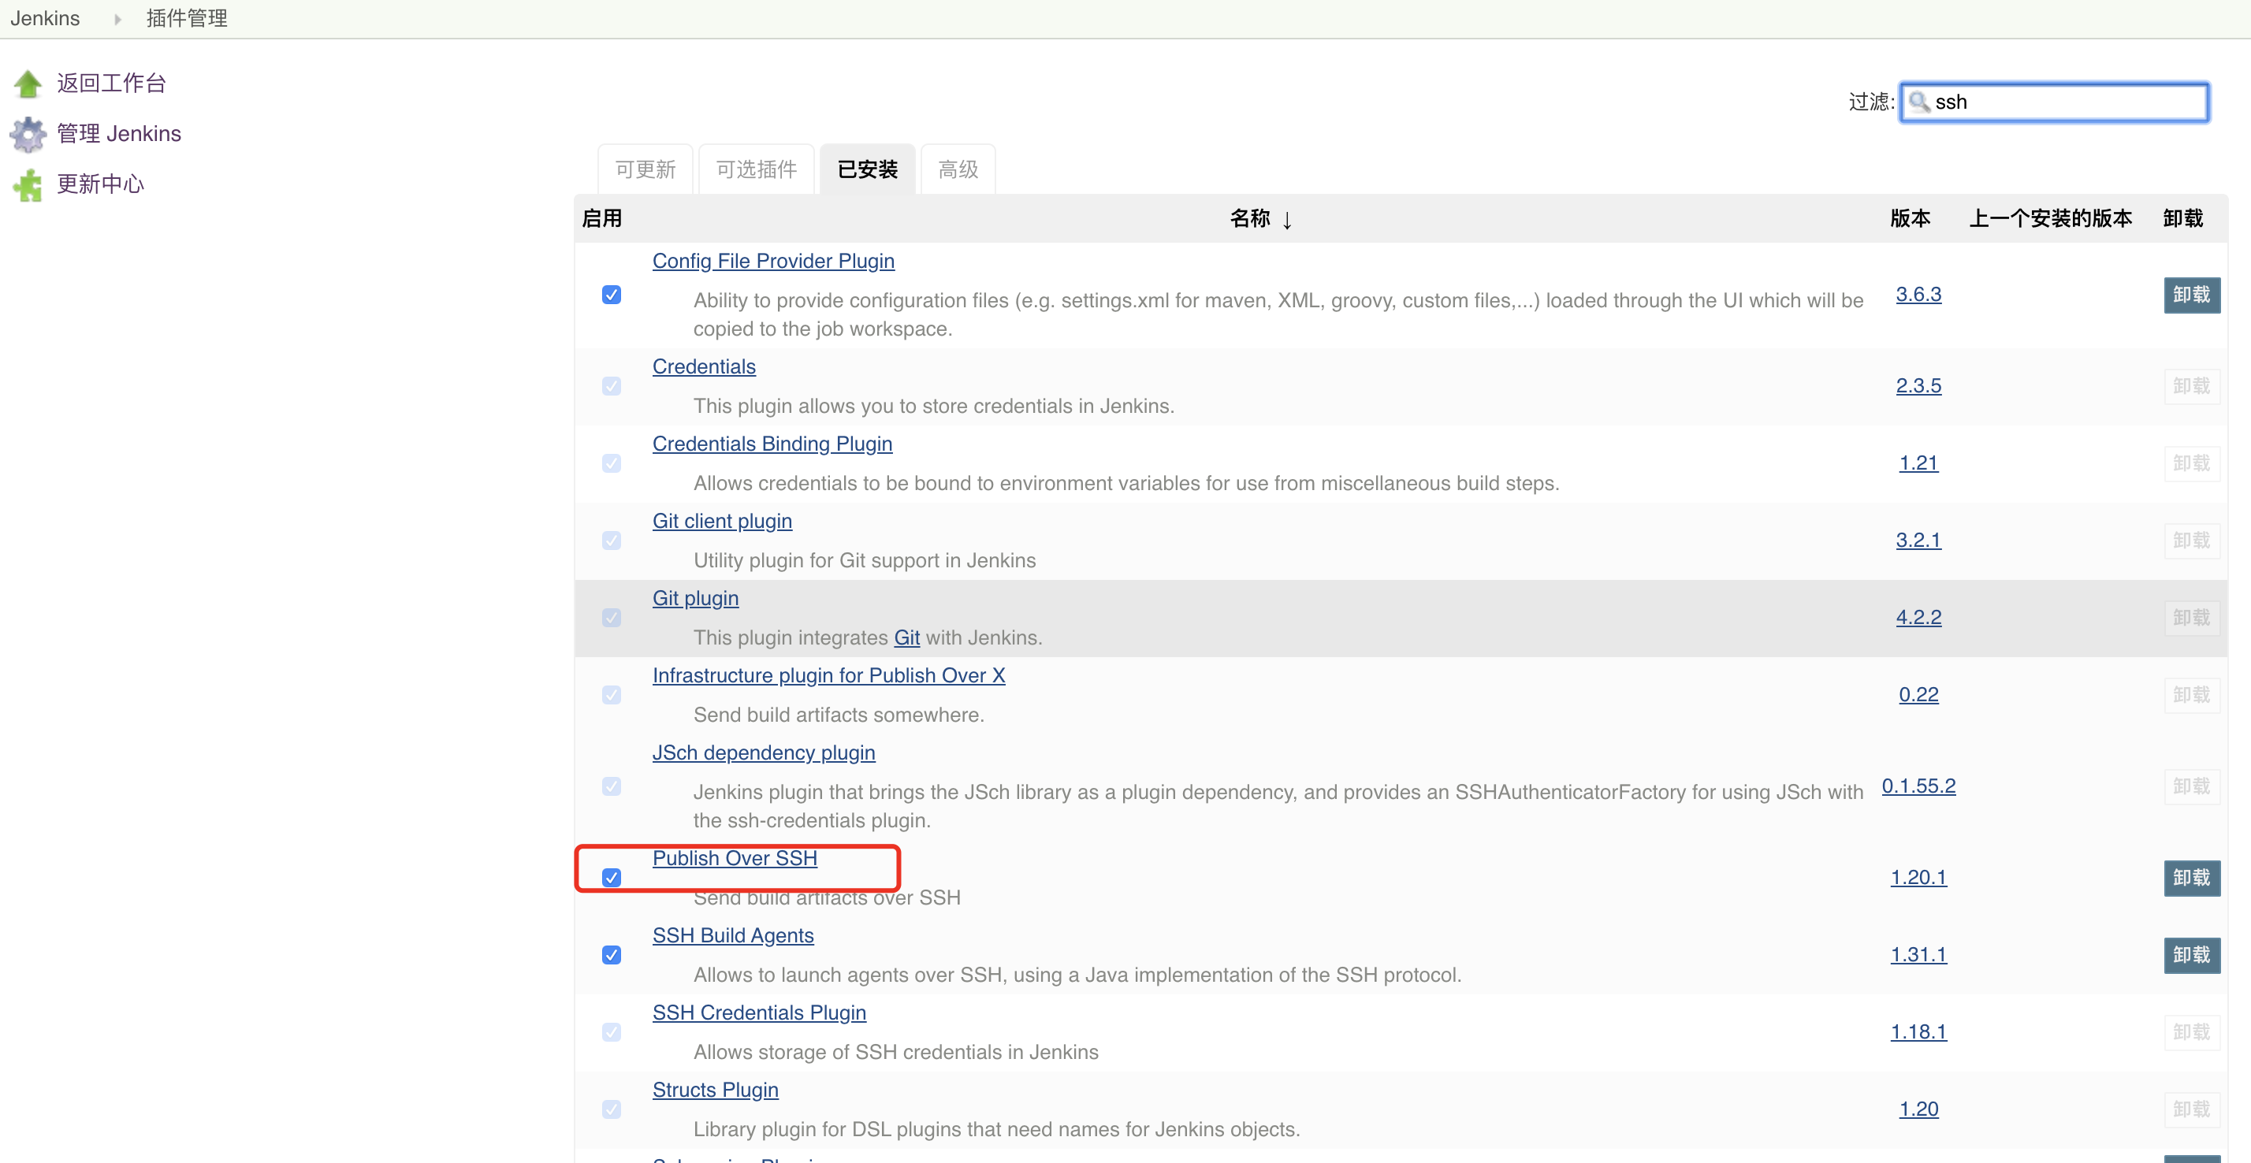Click the 卸载 button for Publish Over SSH
2251x1163 pixels.
click(x=2191, y=878)
